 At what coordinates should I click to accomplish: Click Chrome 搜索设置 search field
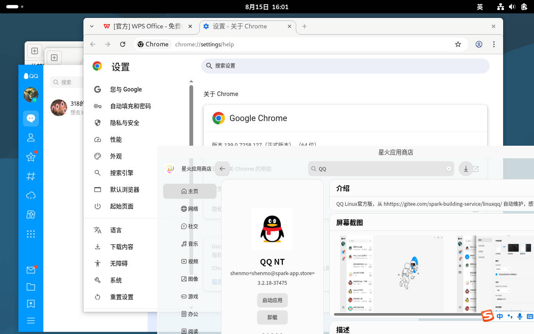[345, 66]
